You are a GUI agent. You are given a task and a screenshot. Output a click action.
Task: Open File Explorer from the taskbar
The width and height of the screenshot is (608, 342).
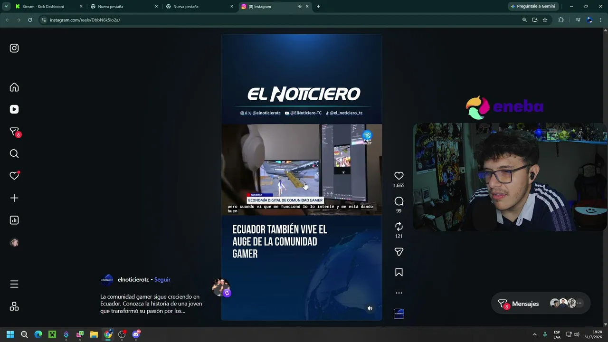coord(94,334)
